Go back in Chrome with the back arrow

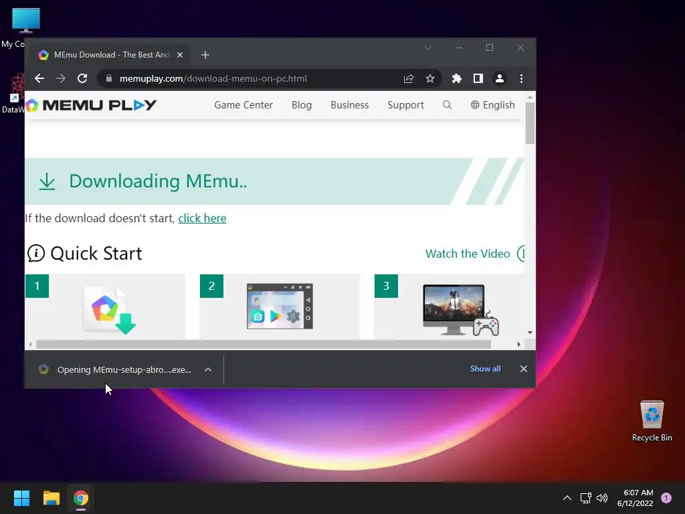click(x=39, y=79)
